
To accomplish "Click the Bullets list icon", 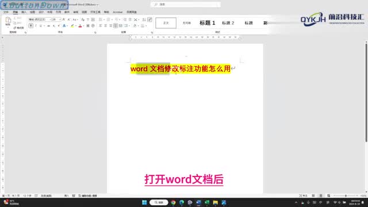I will tap(101, 20).
